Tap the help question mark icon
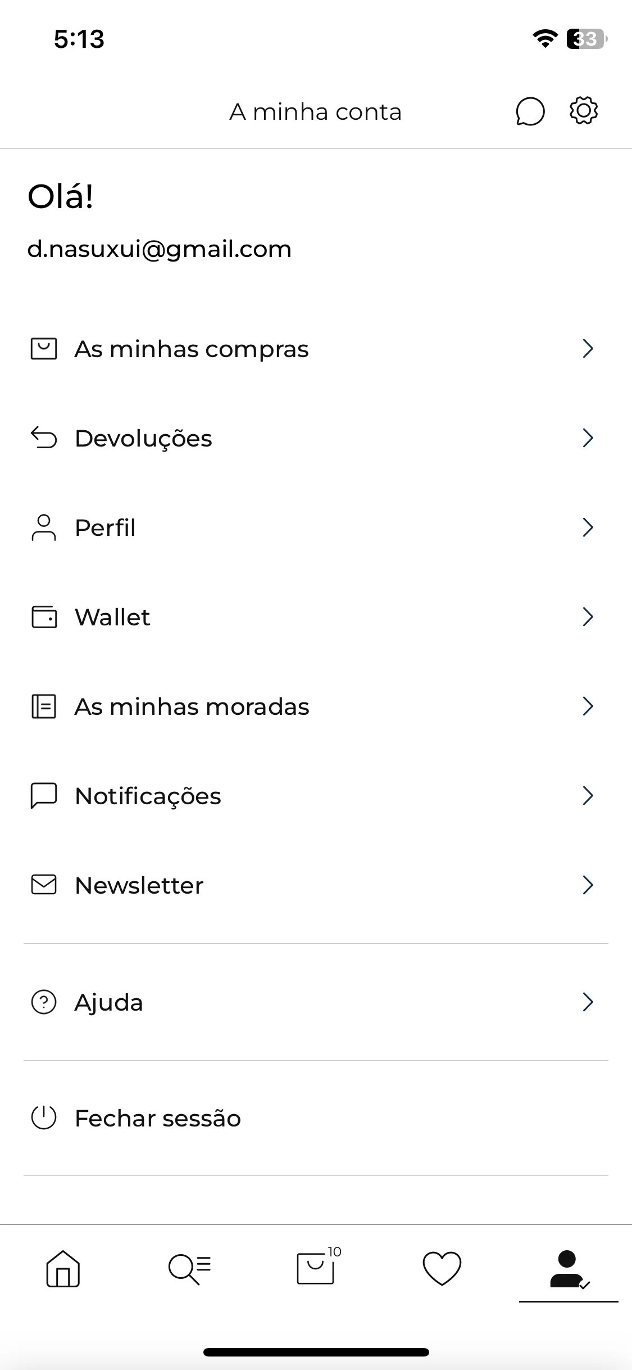This screenshot has width=632, height=1370. [x=44, y=1002]
